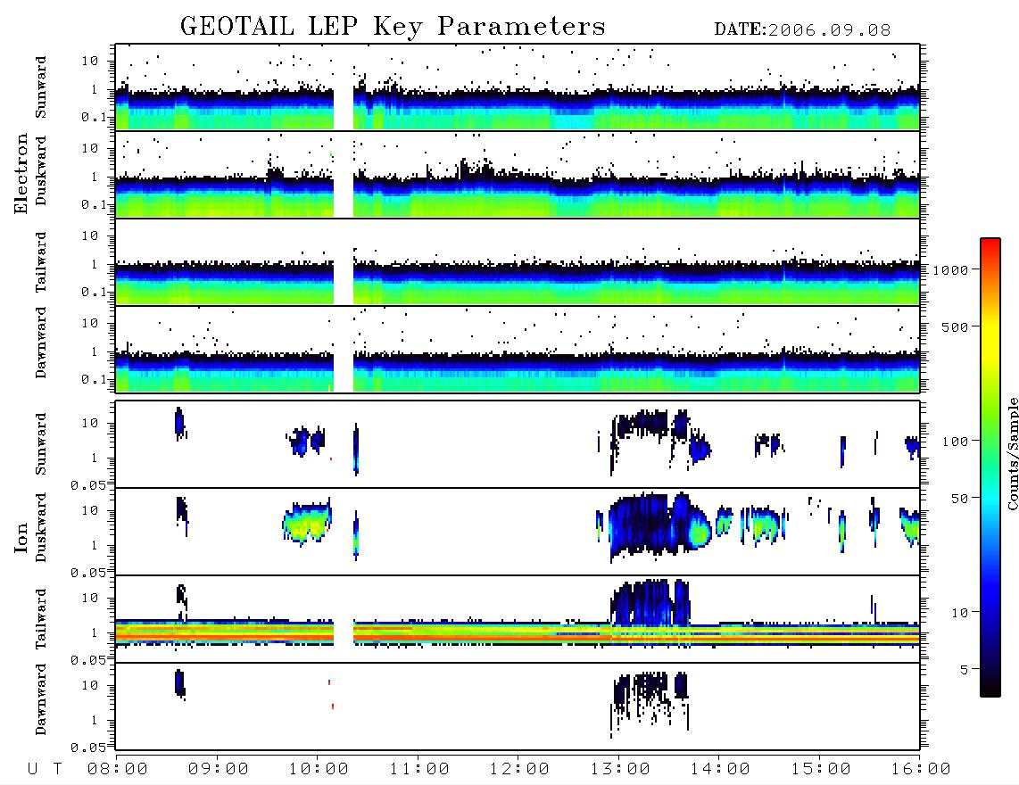This screenshot has width=1019, height=785.
Task: Click the 09:00 time axis label
Action: click(x=219, y=769)
